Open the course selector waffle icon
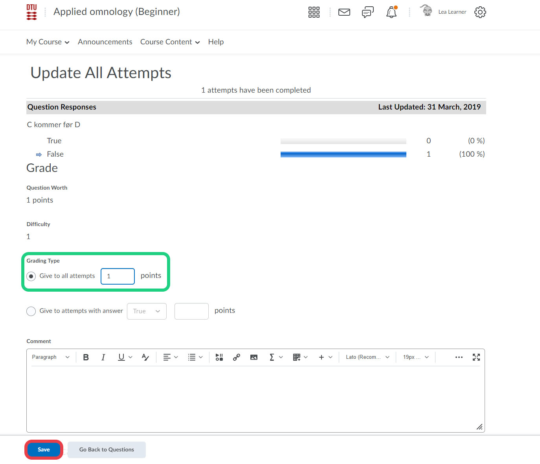 (x=314, y=12)
